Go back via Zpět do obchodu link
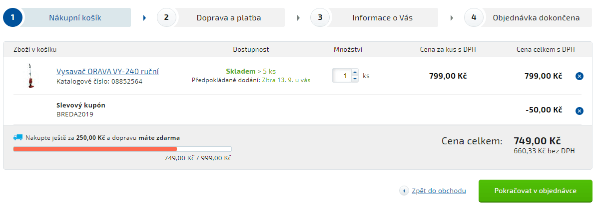597x211 pixels. (439, 191)
